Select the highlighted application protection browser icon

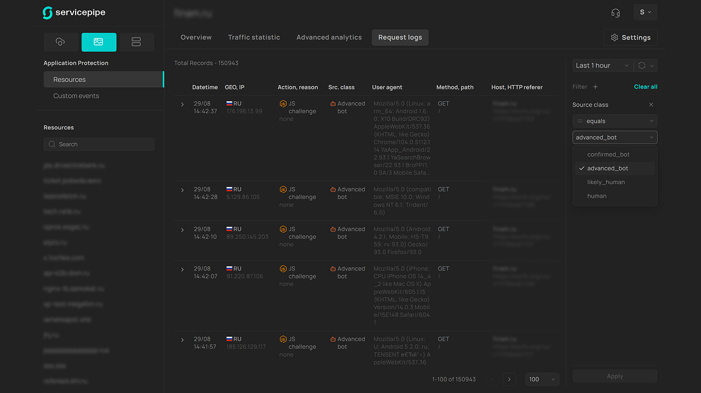point(99,42)
